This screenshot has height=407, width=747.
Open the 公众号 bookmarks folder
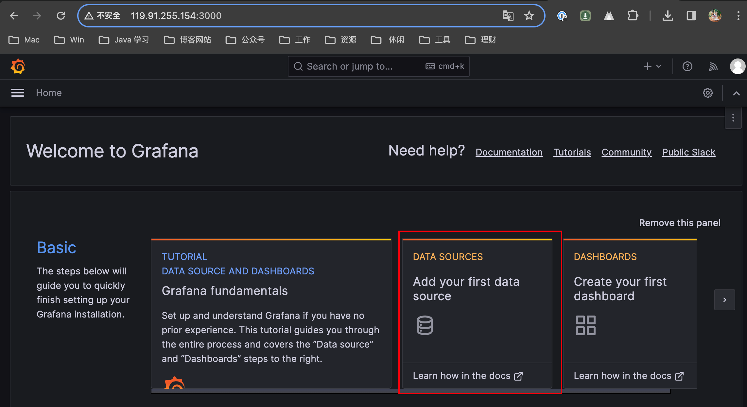(x=245, y=40)
